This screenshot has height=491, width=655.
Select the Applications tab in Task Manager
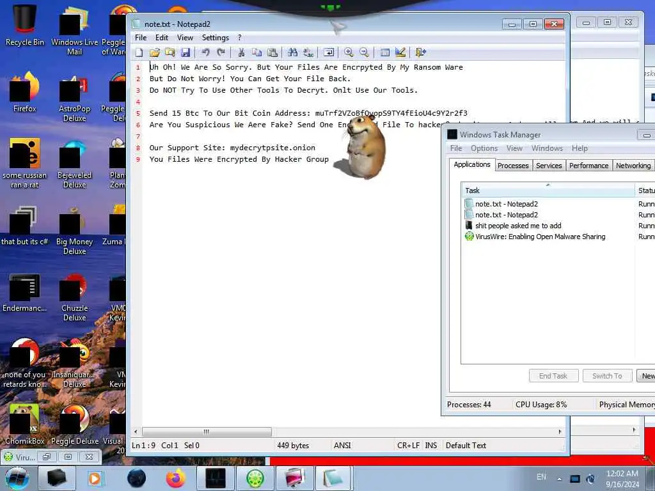pos(472,164)
